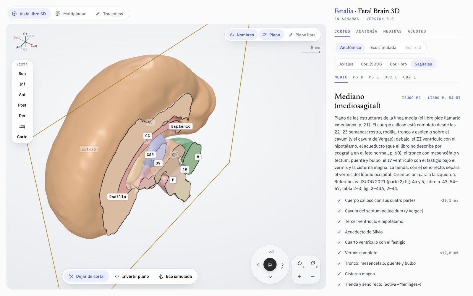Set view to Izq
The image size is (473, 296).
22,126
